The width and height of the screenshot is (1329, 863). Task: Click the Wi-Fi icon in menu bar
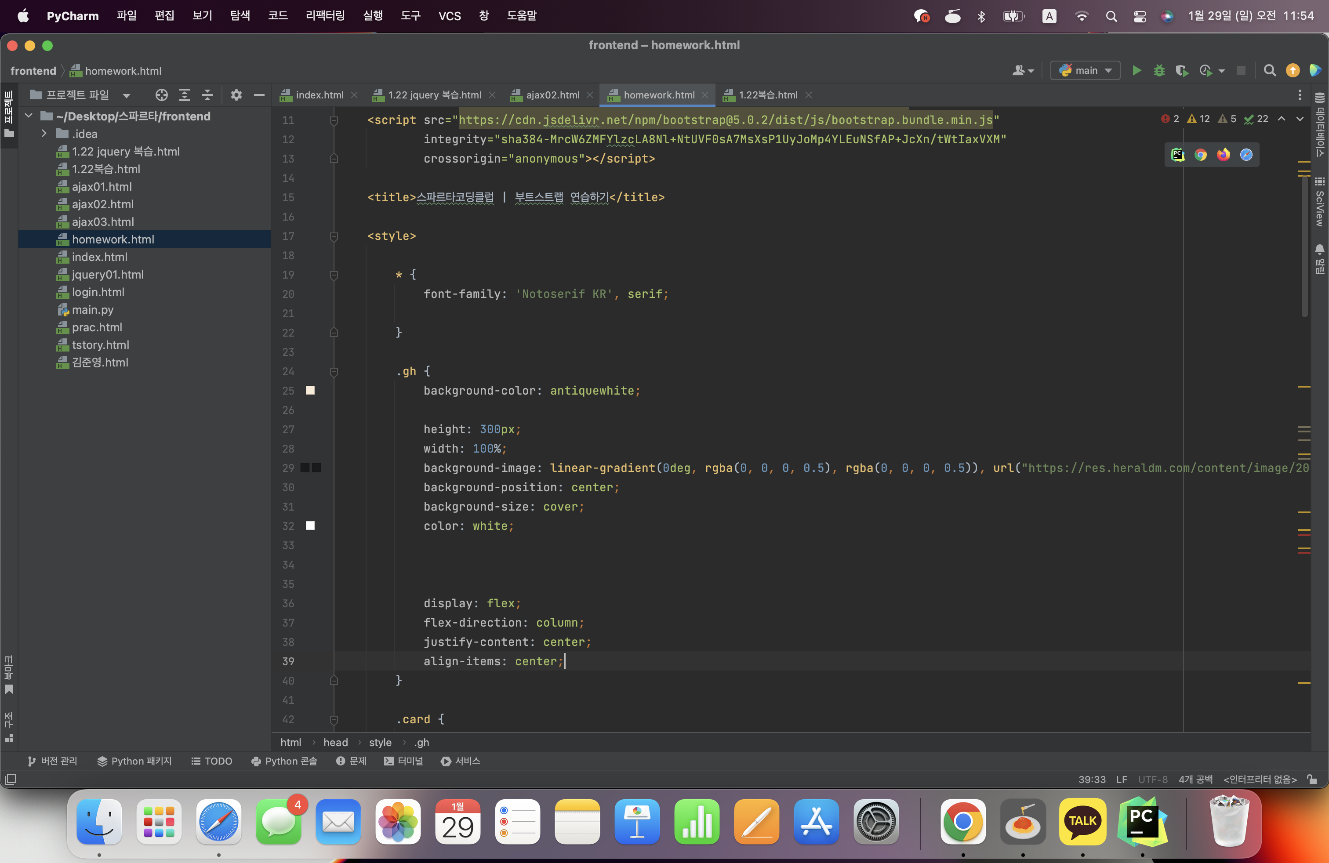tap(1082, 16)
